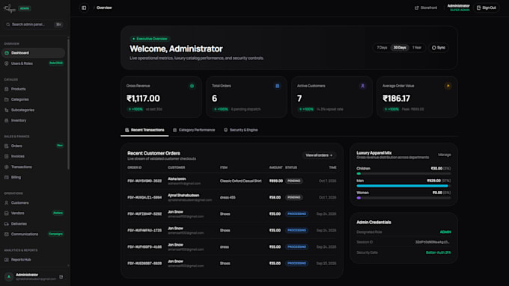Click the Active Customers person icon
The image size is (509, 286).
coord(362,86)
